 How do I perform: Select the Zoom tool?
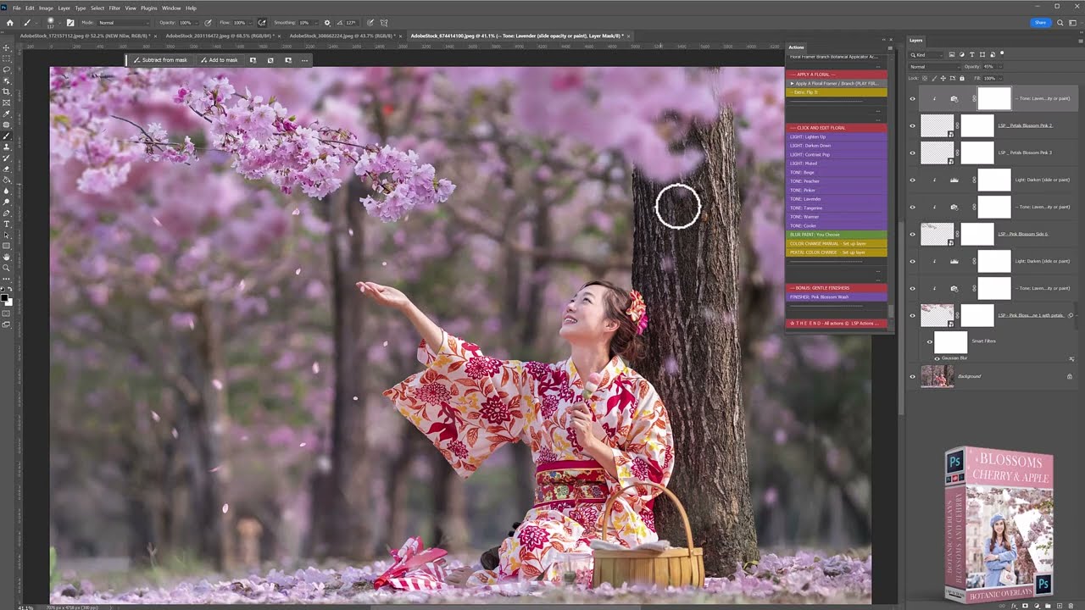click(7, 268)
